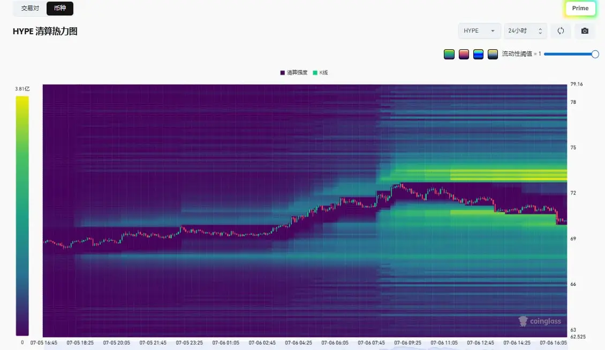Click the 07-05 23:25 time label
Image resolution: width=605 pixels, height=350 pixels.
click(x=189, y=343)
